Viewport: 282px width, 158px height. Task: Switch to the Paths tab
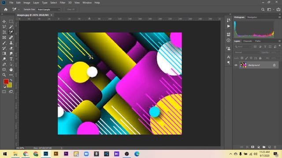click(258, 41)
